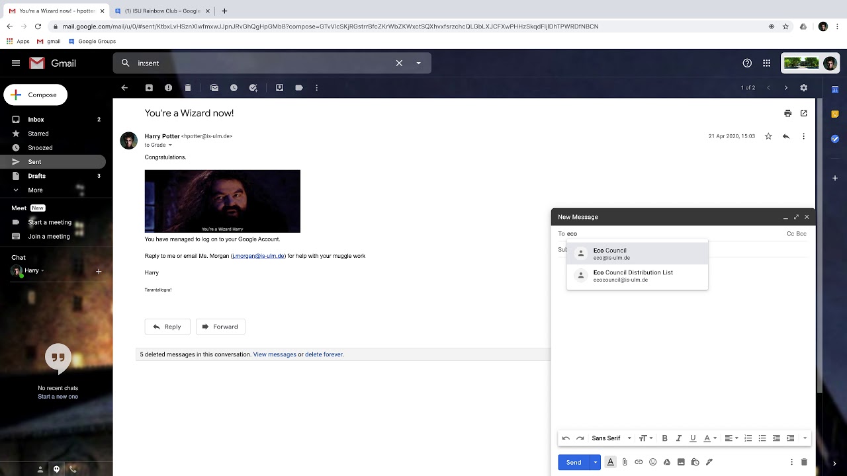The height and width of the screenshot is (476, 847).
Task: Insert photo into new message
Action: click(681, 462)
